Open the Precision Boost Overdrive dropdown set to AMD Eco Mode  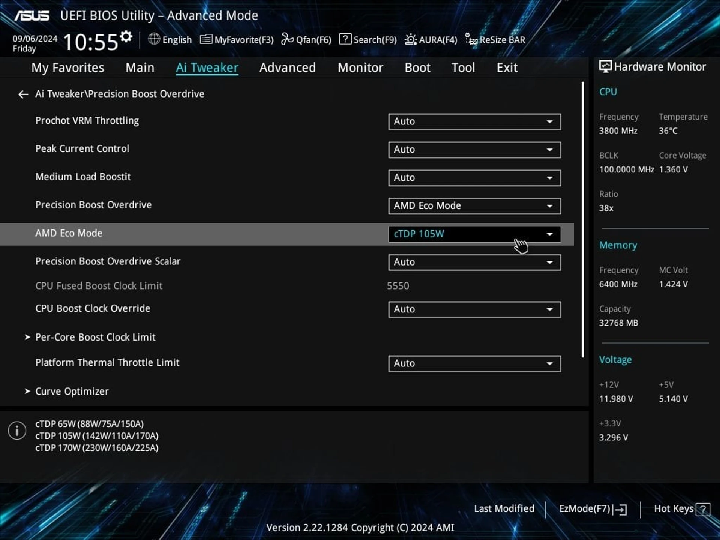[474, 206]
